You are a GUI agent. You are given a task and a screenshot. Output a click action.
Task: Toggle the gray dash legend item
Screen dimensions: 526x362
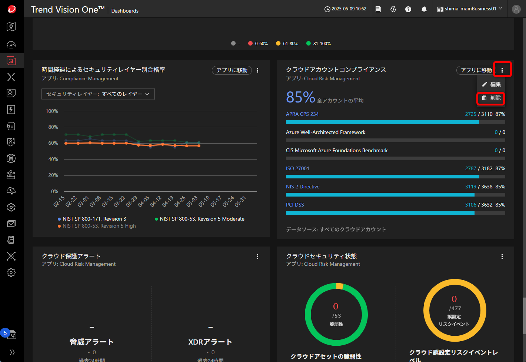pos(236,44)
